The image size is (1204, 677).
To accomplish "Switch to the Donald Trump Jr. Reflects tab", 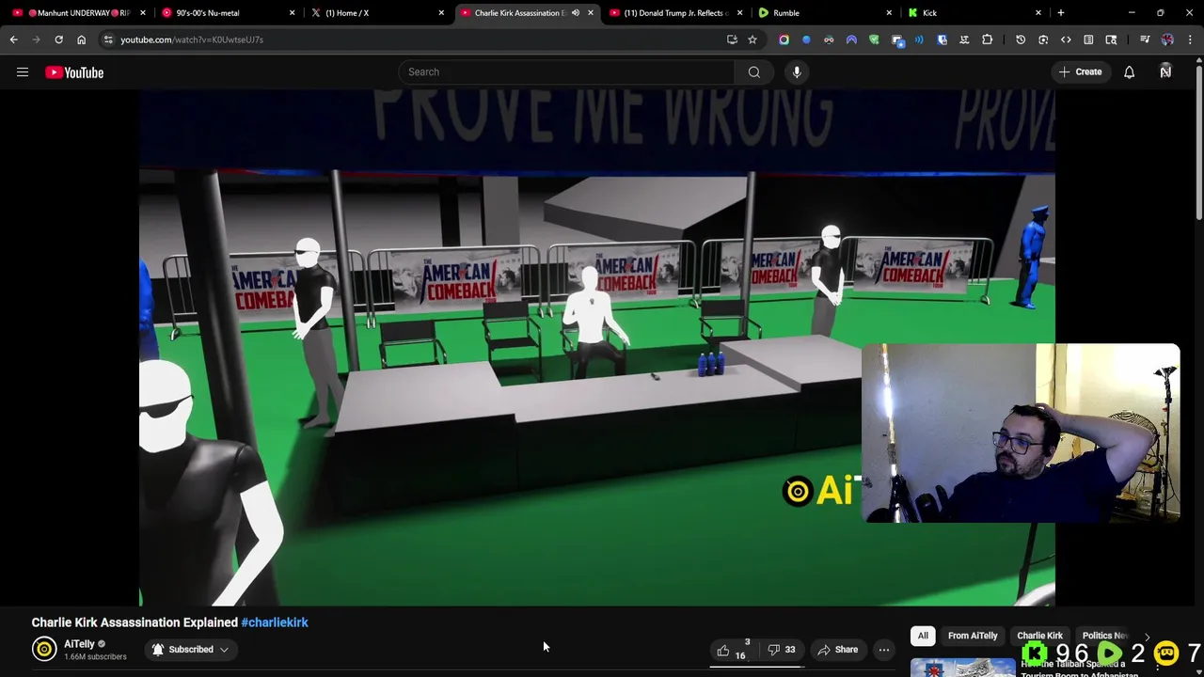I will point(675,13).
